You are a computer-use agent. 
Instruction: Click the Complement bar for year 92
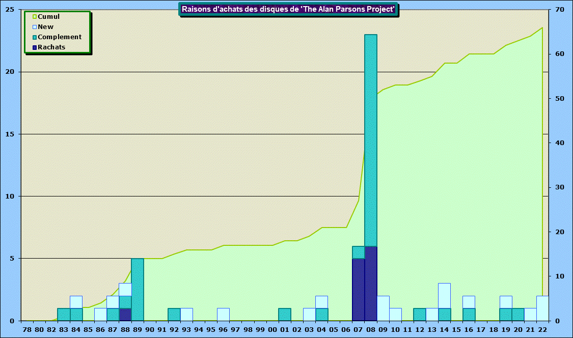(174, 315)
